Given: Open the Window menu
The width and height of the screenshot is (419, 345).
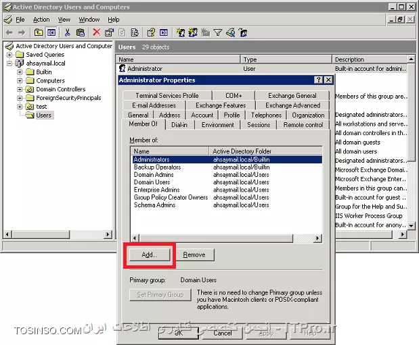Looking at the screenshot, I should (89, 20).
